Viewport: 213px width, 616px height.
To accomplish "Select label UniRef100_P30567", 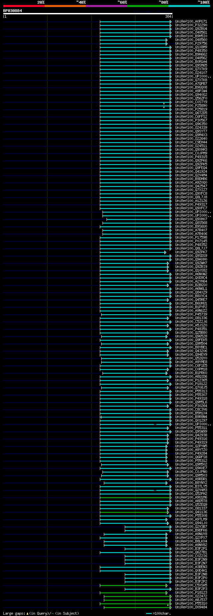I will (191, 120).
